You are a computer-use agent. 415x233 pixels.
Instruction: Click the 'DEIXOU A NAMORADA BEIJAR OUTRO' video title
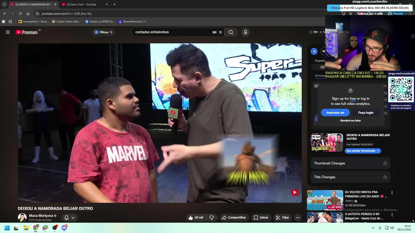tap(55, 208)
